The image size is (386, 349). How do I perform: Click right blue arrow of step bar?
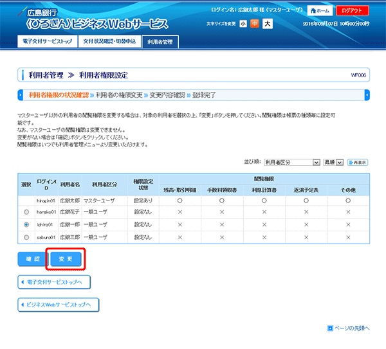point(367,95)
